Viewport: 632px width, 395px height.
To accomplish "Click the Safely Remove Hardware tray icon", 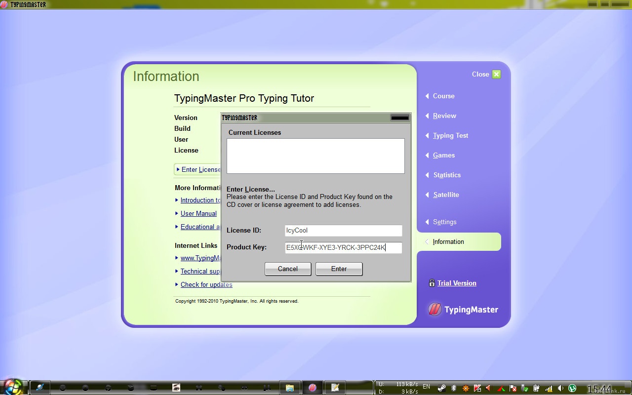I will 525,388.
